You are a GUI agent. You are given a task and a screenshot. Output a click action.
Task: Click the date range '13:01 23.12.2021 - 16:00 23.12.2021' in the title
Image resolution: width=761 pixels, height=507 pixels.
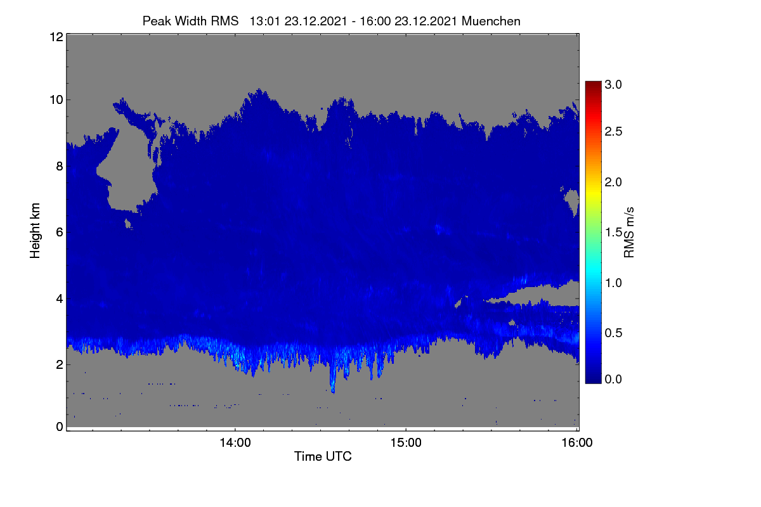click(x=354, y=21)
